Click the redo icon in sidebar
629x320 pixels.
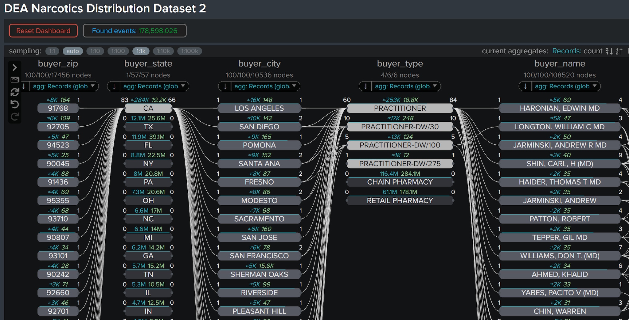coord(15,116)
